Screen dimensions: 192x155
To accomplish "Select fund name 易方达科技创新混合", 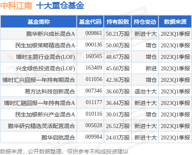I will (50, 91).
